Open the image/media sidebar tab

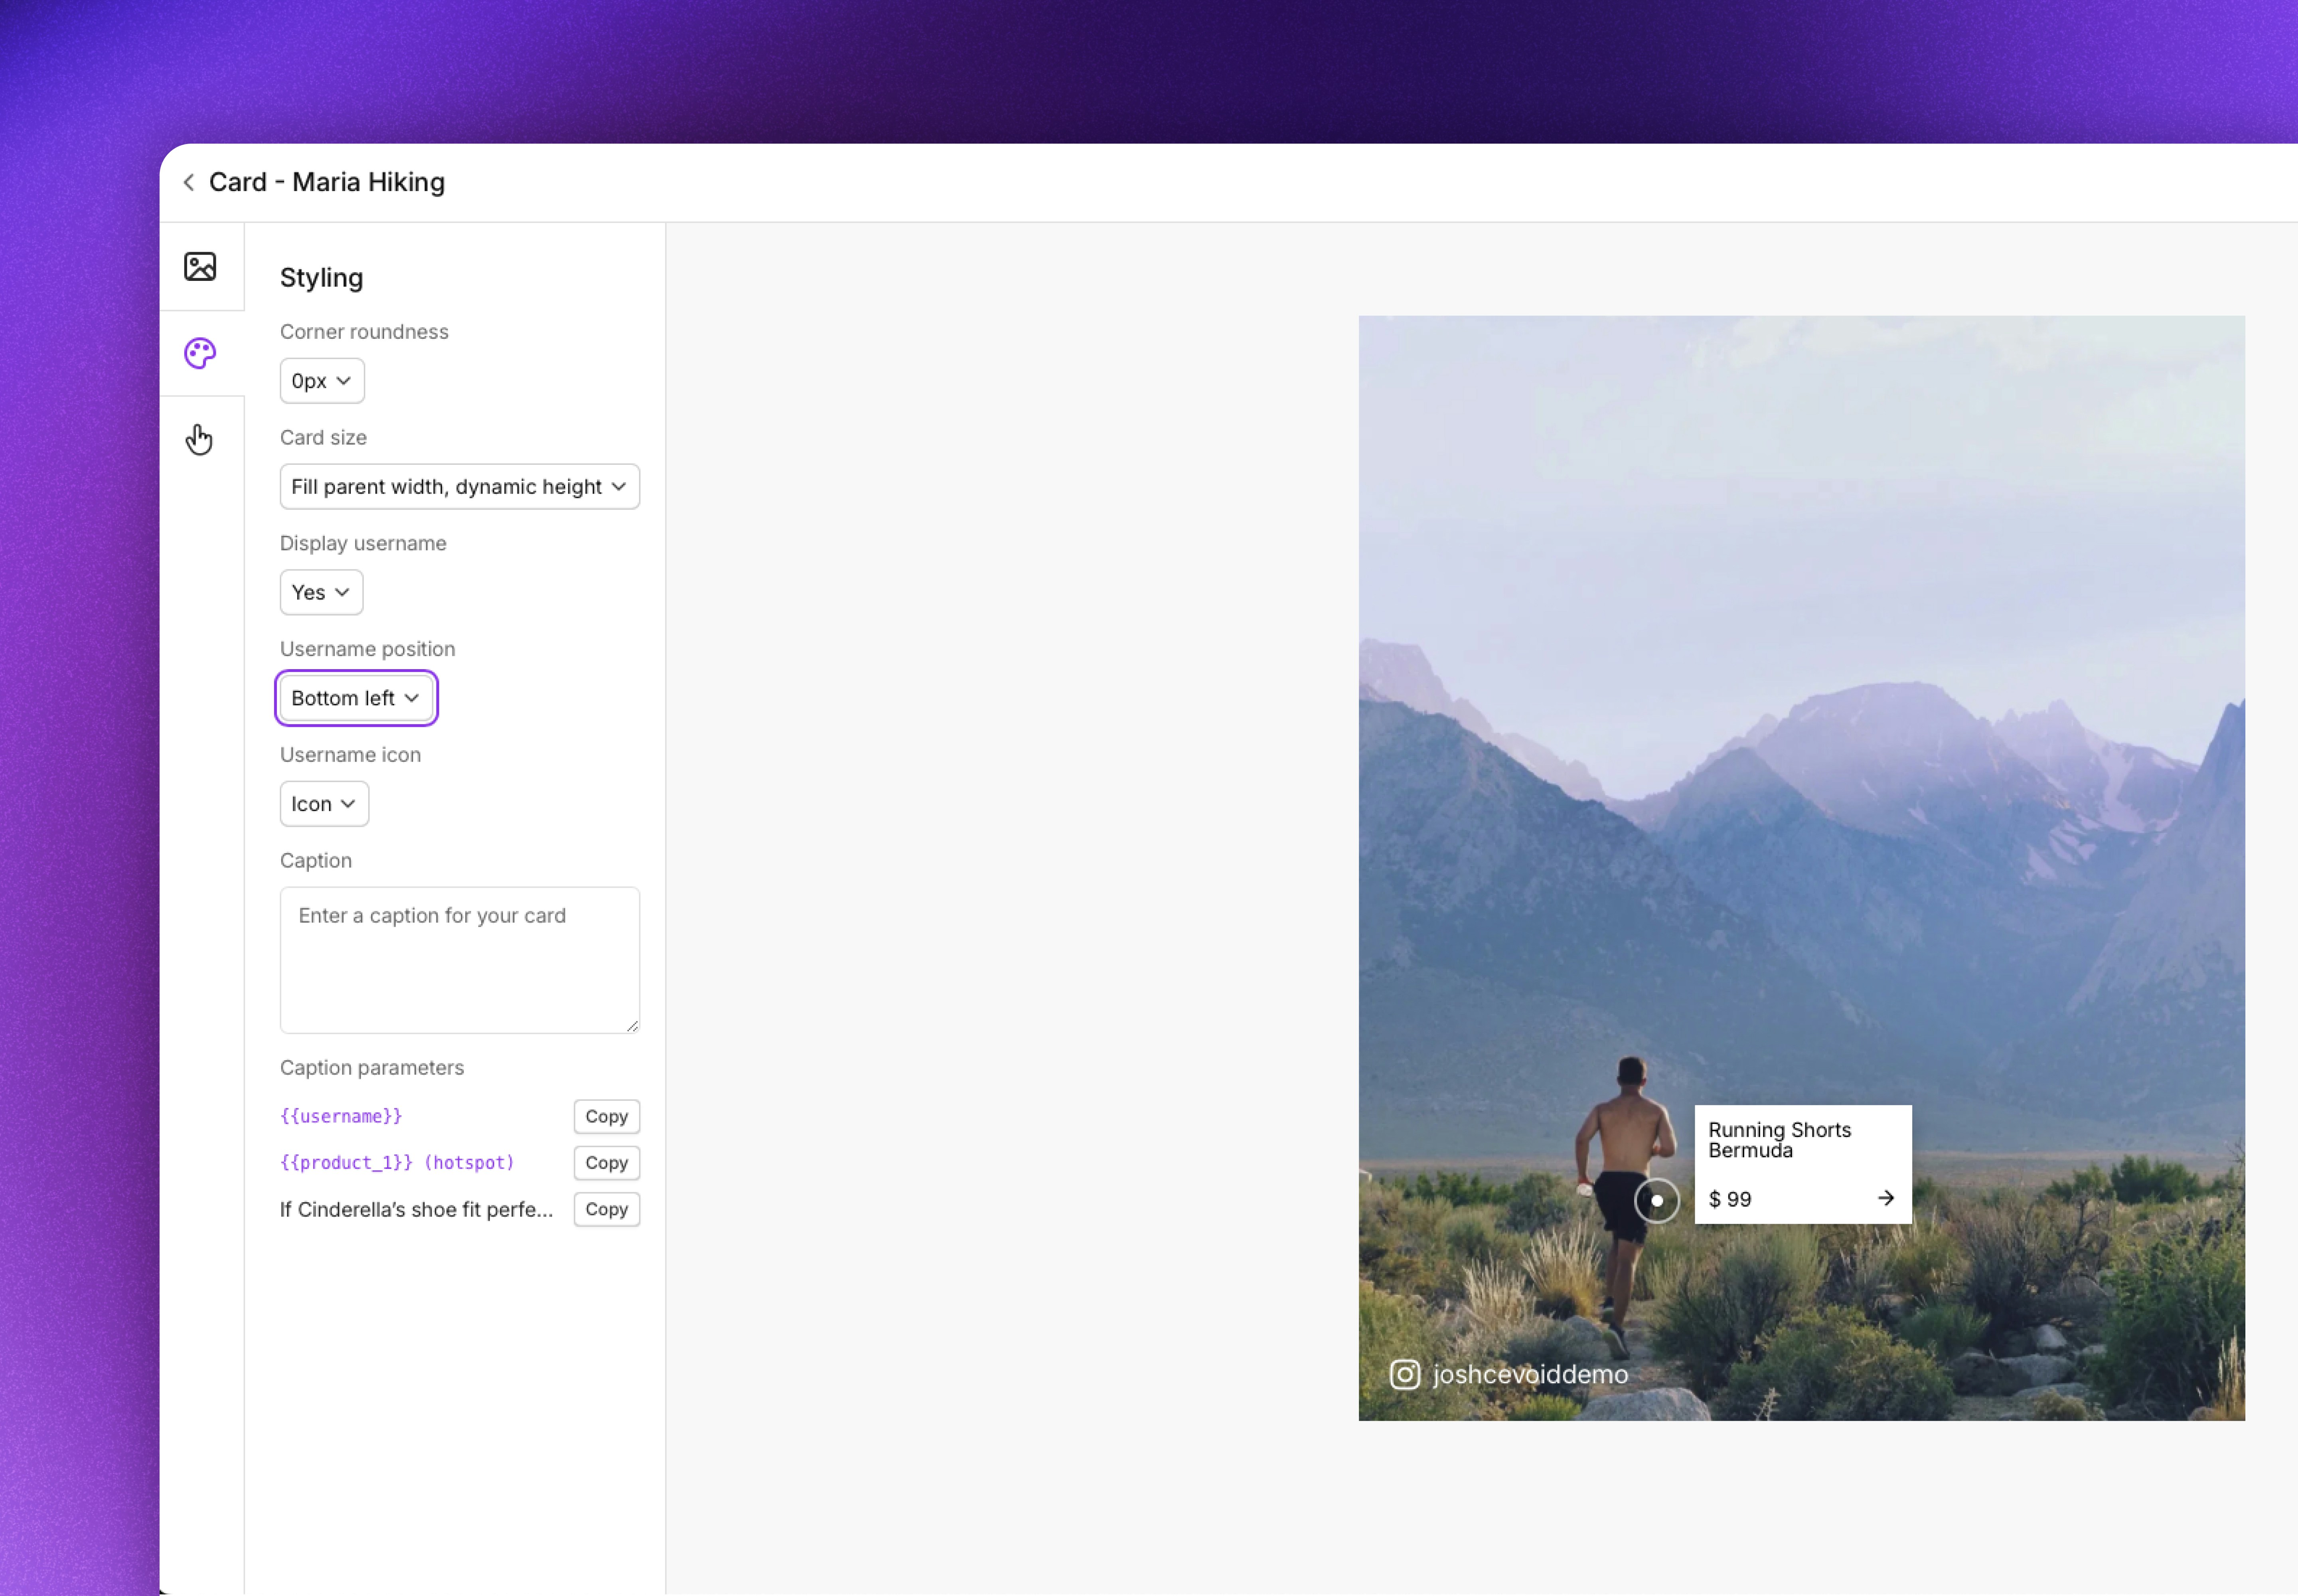tap(200, 266)
